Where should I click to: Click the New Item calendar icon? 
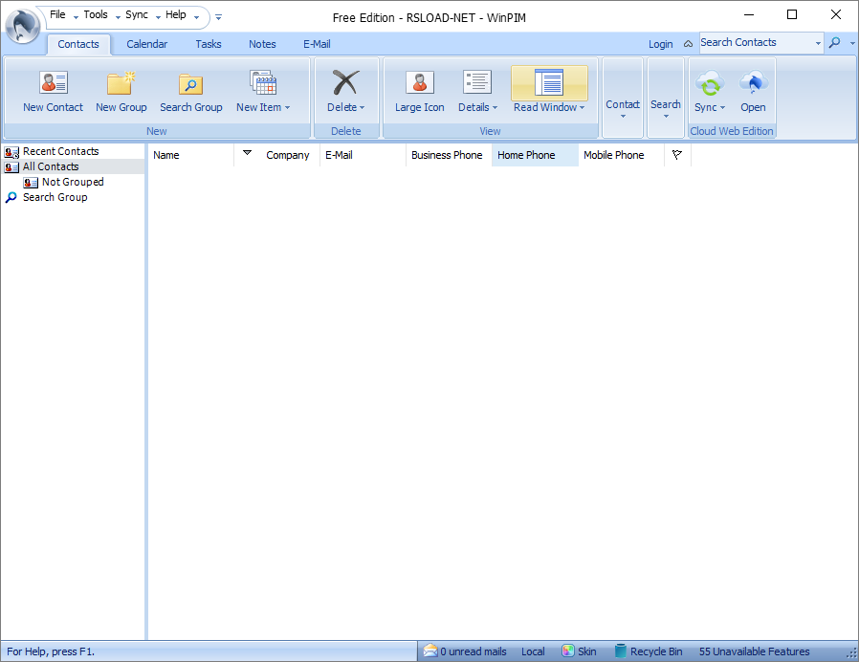click(263, 82)
